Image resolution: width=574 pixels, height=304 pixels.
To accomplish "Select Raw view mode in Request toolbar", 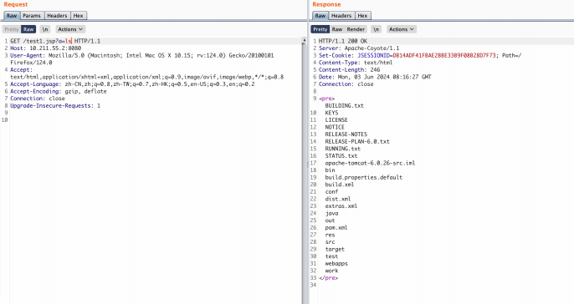I will (x=28, y=29).
